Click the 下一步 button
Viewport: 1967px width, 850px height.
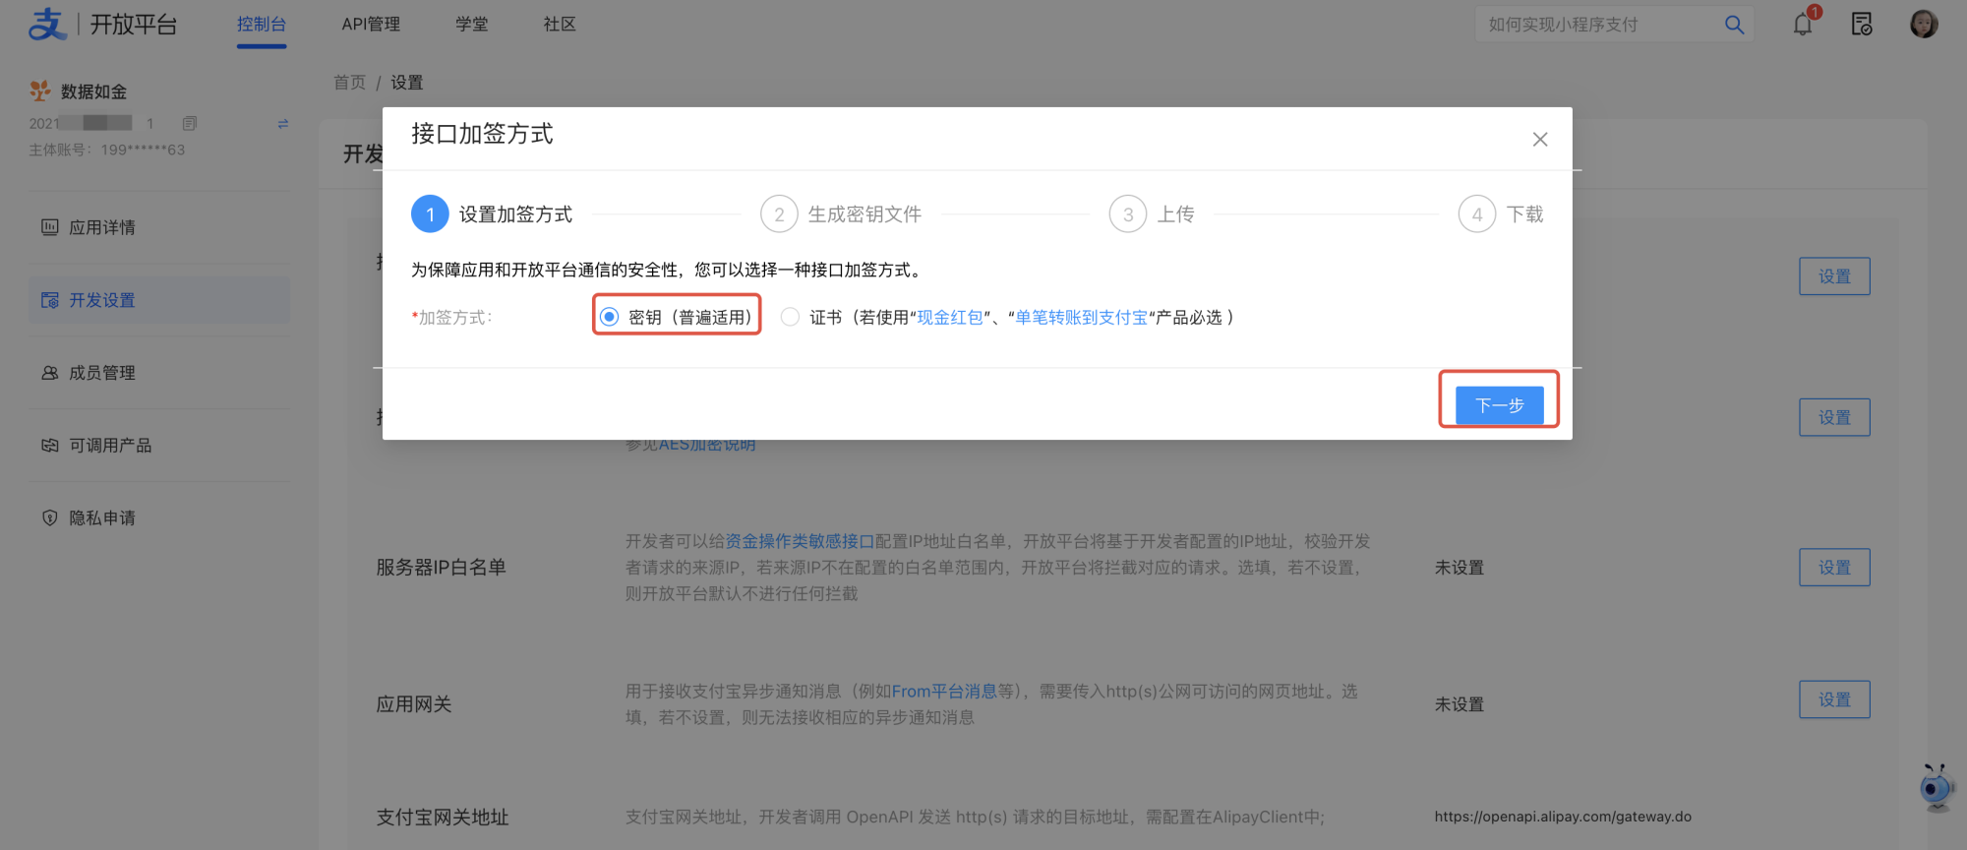point(1499,405)
